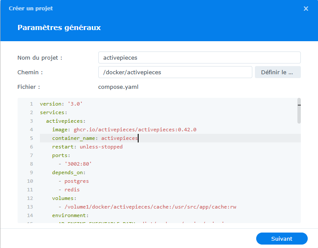The width and height of the screenshot is (318, 248).
Task: Click the Chemin path input field
Action: click(x=175, y=72)
